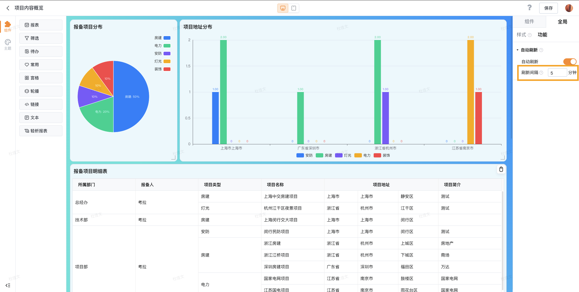The image size is (579, 292).
Task: Add a 轻析报表 component
Action: (x=41, y=131)
